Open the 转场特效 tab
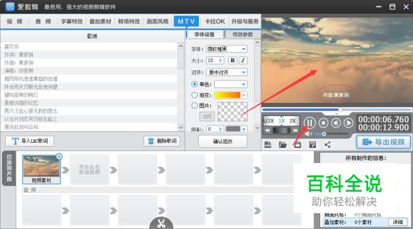This screenshot has height=229, width=413. coord(129,22)
